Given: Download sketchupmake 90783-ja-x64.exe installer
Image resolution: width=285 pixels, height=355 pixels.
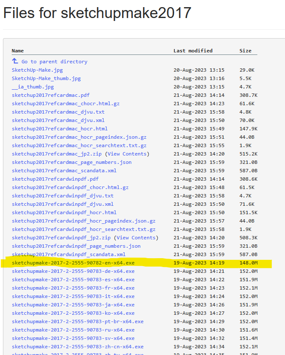Looking at the screenshot, I should click(x=73, y=305).
